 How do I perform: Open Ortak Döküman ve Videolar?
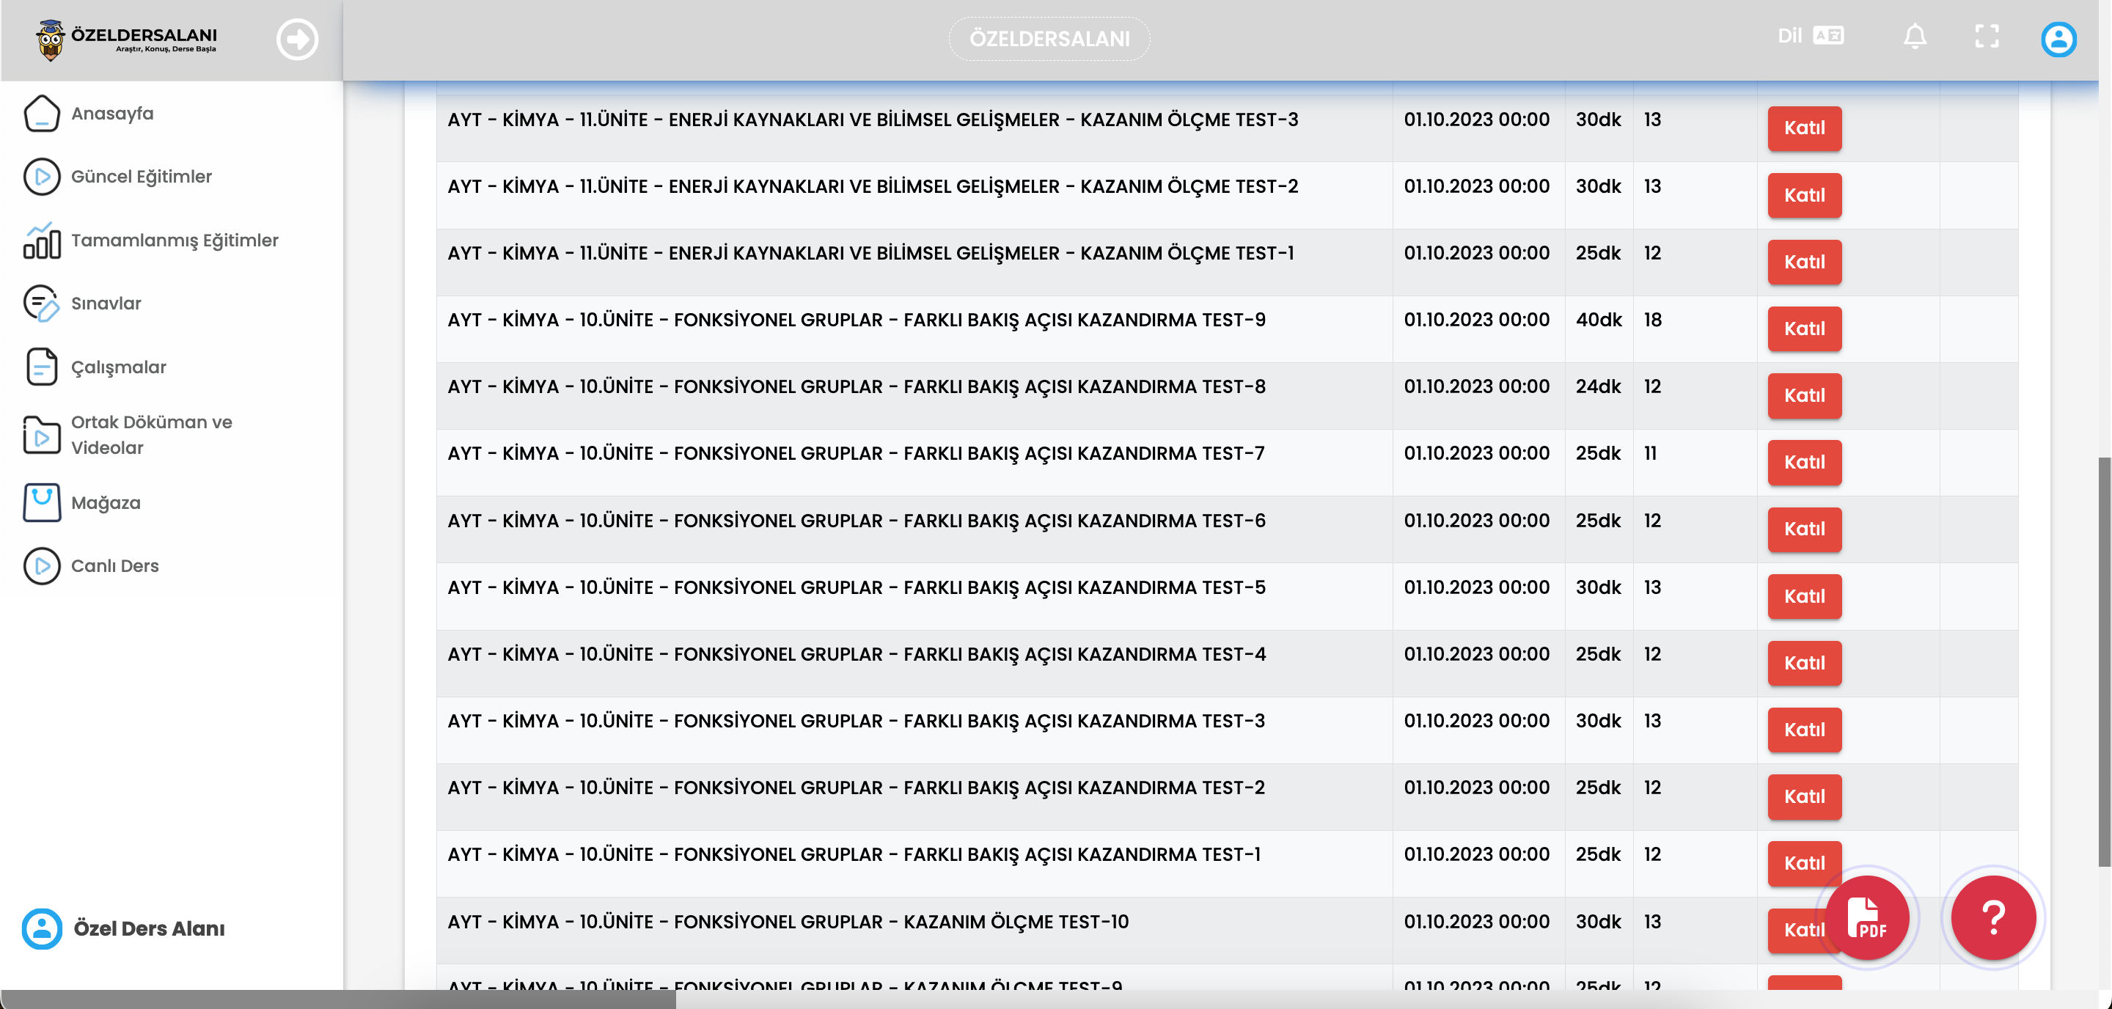pyautogui.click(x=152, y=436)
